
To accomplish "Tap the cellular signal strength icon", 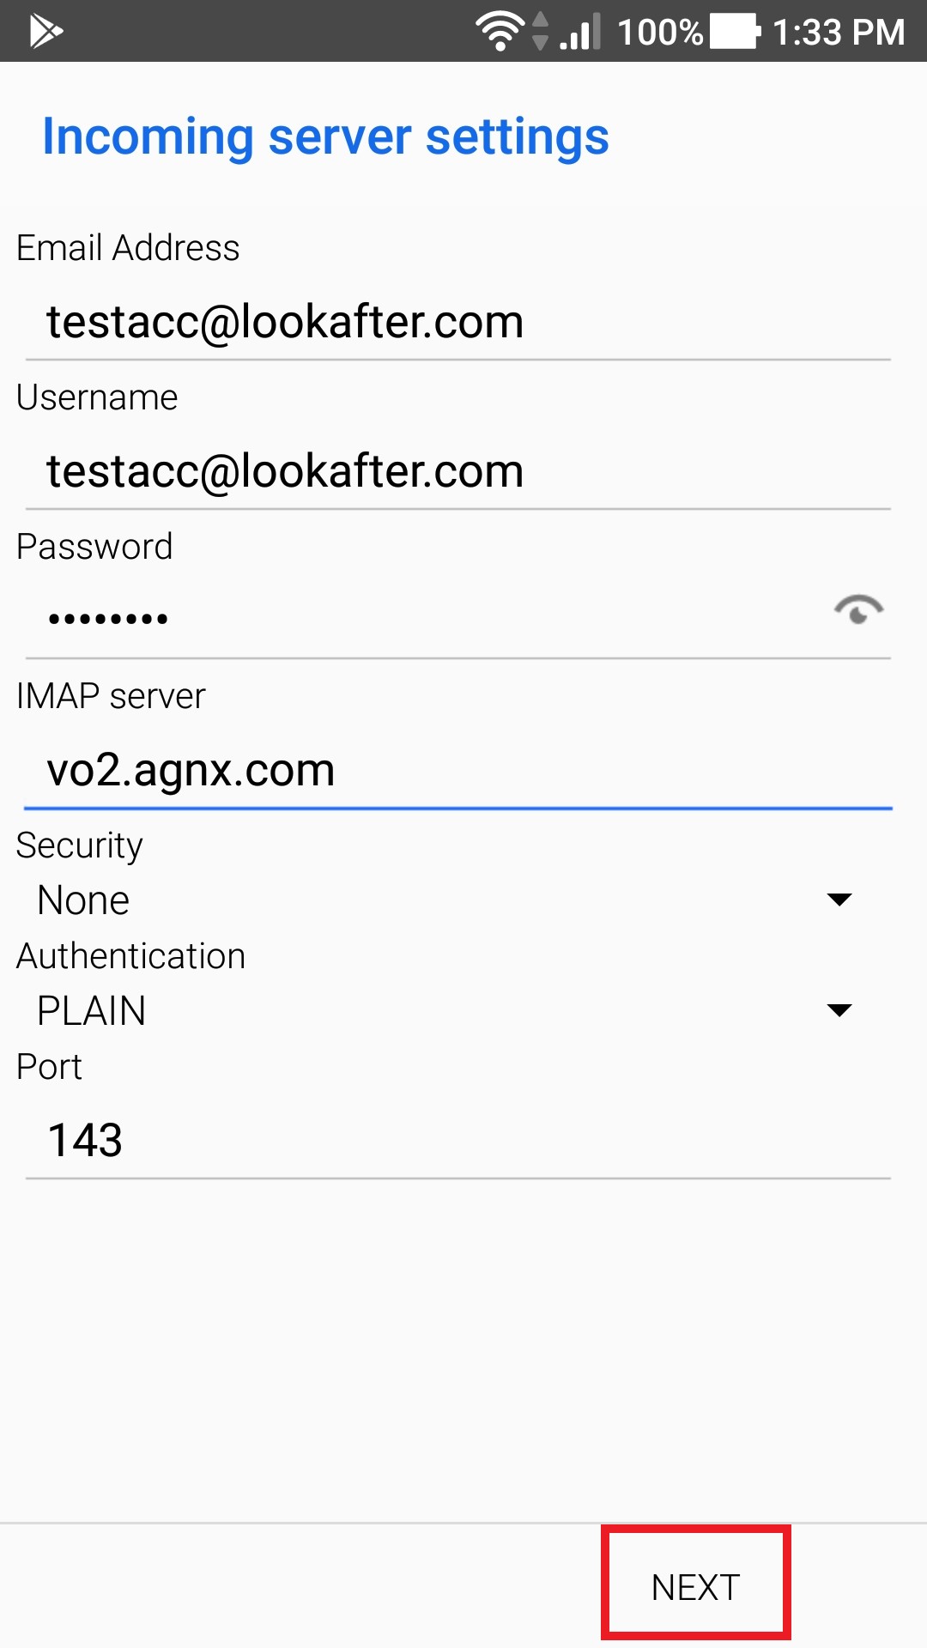I will 580,32.
